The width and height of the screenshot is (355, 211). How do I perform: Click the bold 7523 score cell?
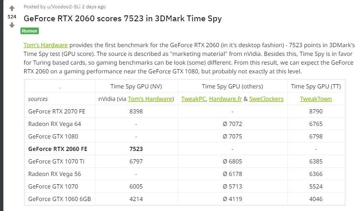136,149
